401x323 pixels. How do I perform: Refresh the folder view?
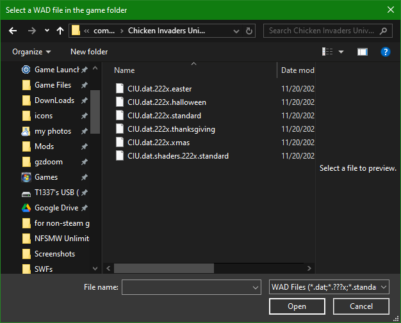coord(249,31)
